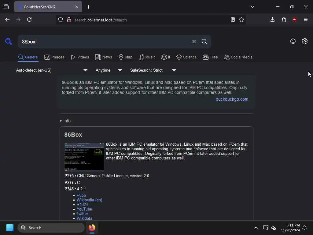This screenshot has height=235, width=313.
Task: Switch to Files search category
Action: tap(210, 57)
